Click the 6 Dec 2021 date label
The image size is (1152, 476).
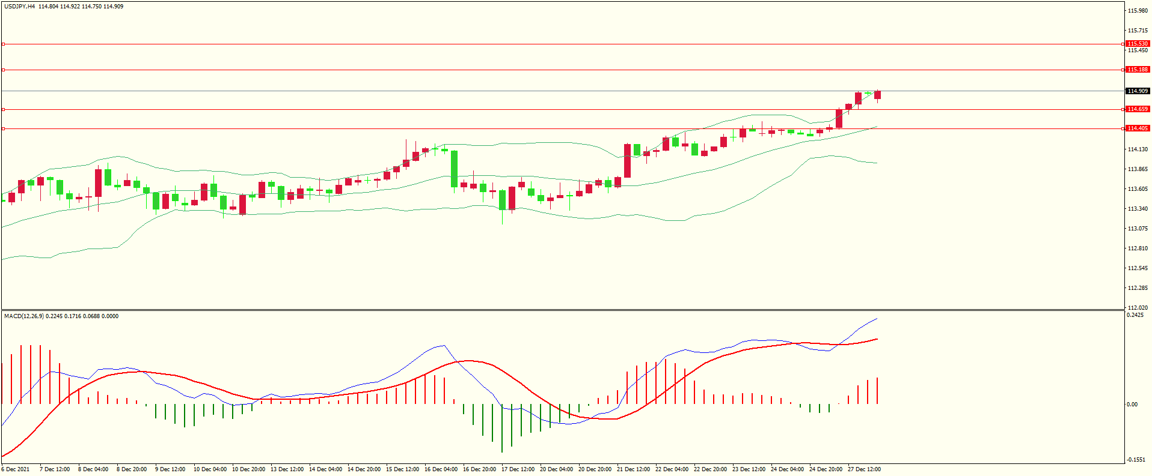click(16, 469)
